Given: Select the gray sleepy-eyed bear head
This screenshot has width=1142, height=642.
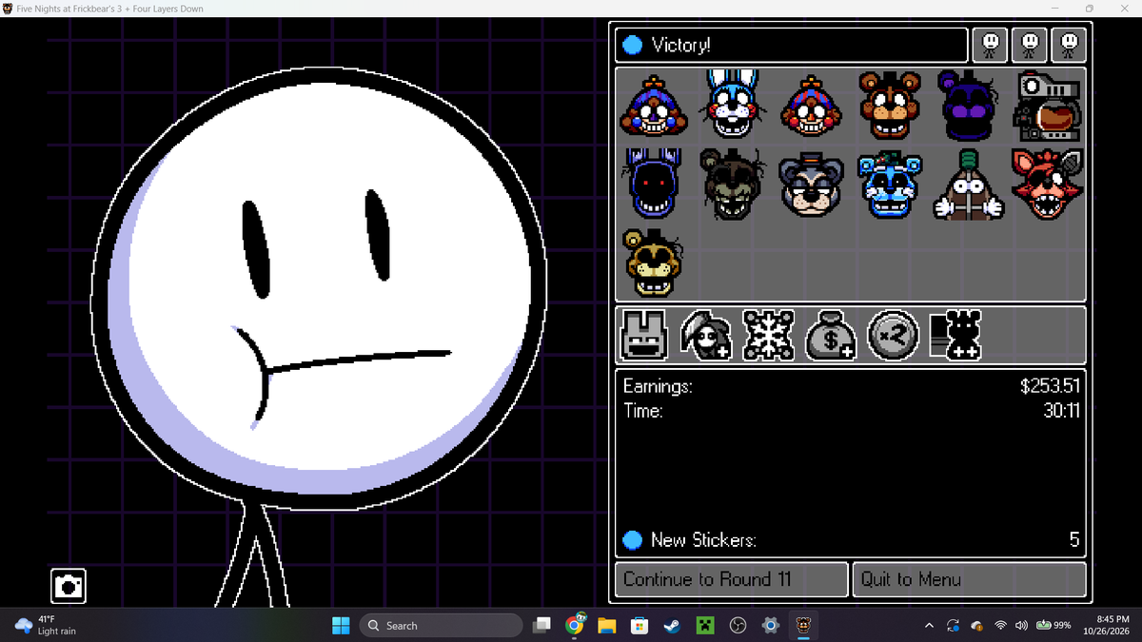Looking at the screenshot, I should [x=809, y=185].
